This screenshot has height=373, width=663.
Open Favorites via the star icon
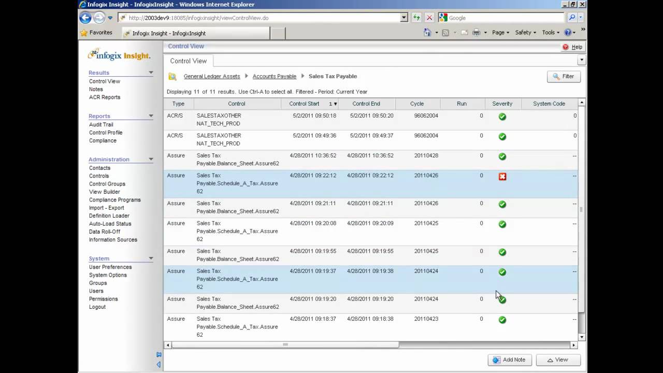tap(84, 33)
